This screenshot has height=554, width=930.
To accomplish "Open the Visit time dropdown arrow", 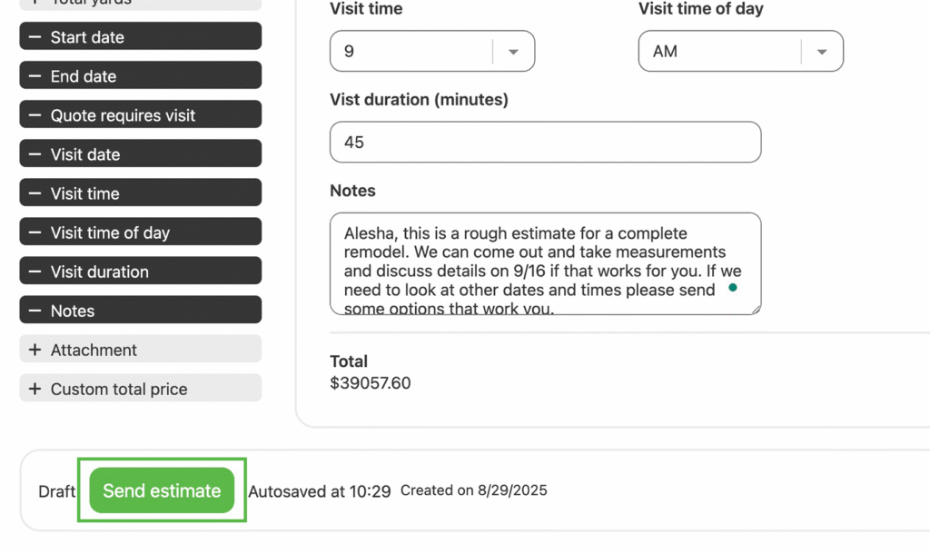I will pos(513,52).
